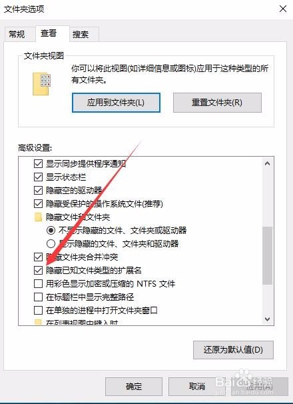Screen dimensions: 293x404
Task: Toggle 显示状态栏 checkbox
Action: pos(38,177)
